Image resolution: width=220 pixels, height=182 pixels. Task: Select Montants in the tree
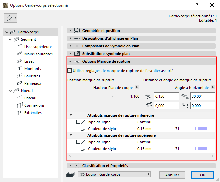click(33, 69)
